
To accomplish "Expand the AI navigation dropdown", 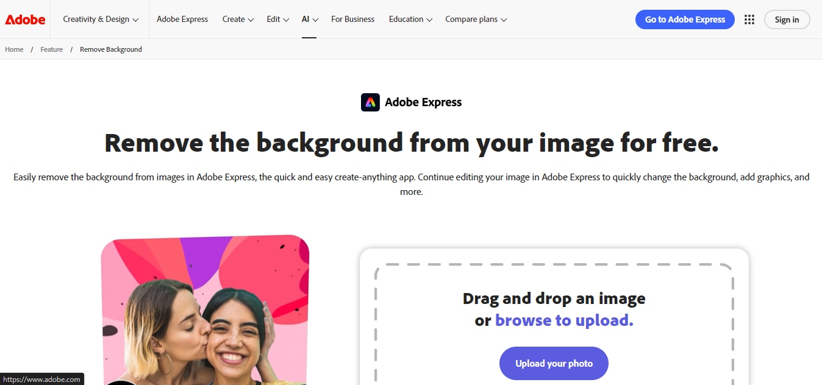I will (310, 19).
